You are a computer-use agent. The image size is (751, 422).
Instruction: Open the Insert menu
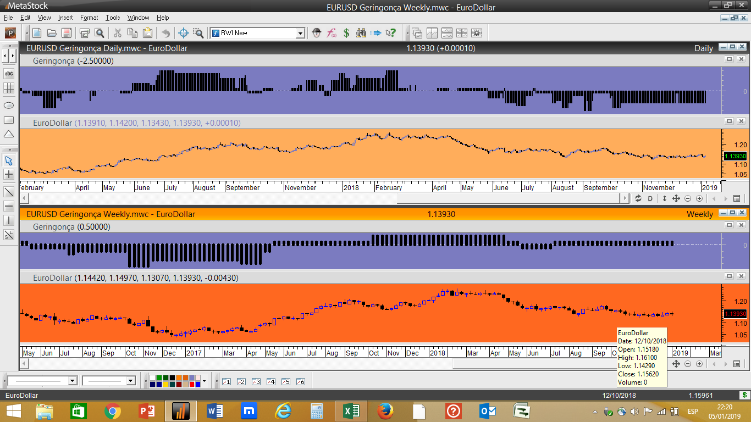click(x=65, y=18)
